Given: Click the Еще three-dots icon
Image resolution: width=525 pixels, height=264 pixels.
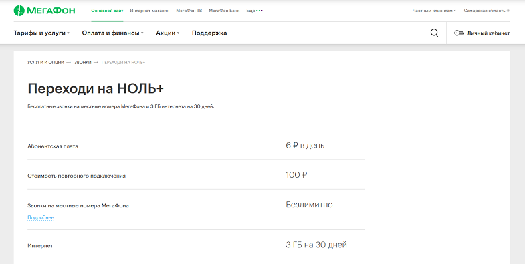Looking at the screenshot, I should coord(259,11).
